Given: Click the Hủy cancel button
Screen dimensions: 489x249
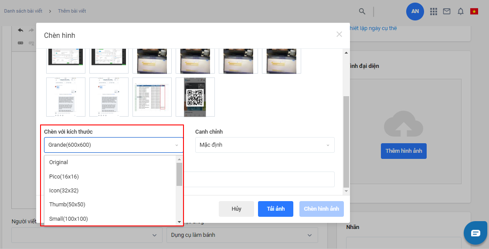Looking at the screenshot, I should tap(236, 209).
